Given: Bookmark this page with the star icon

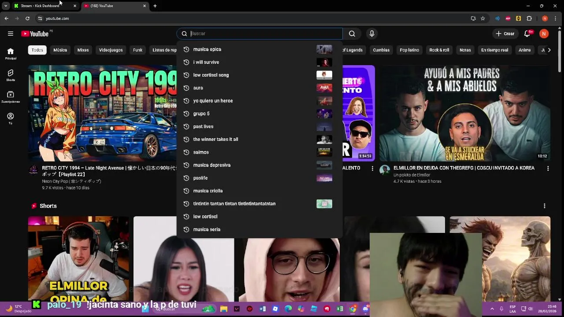Looking at the screenshot, I should point(483,18).
